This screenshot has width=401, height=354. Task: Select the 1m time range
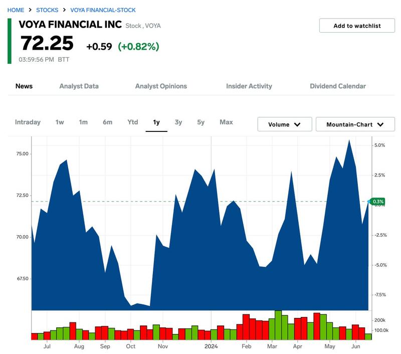point(83,122)
